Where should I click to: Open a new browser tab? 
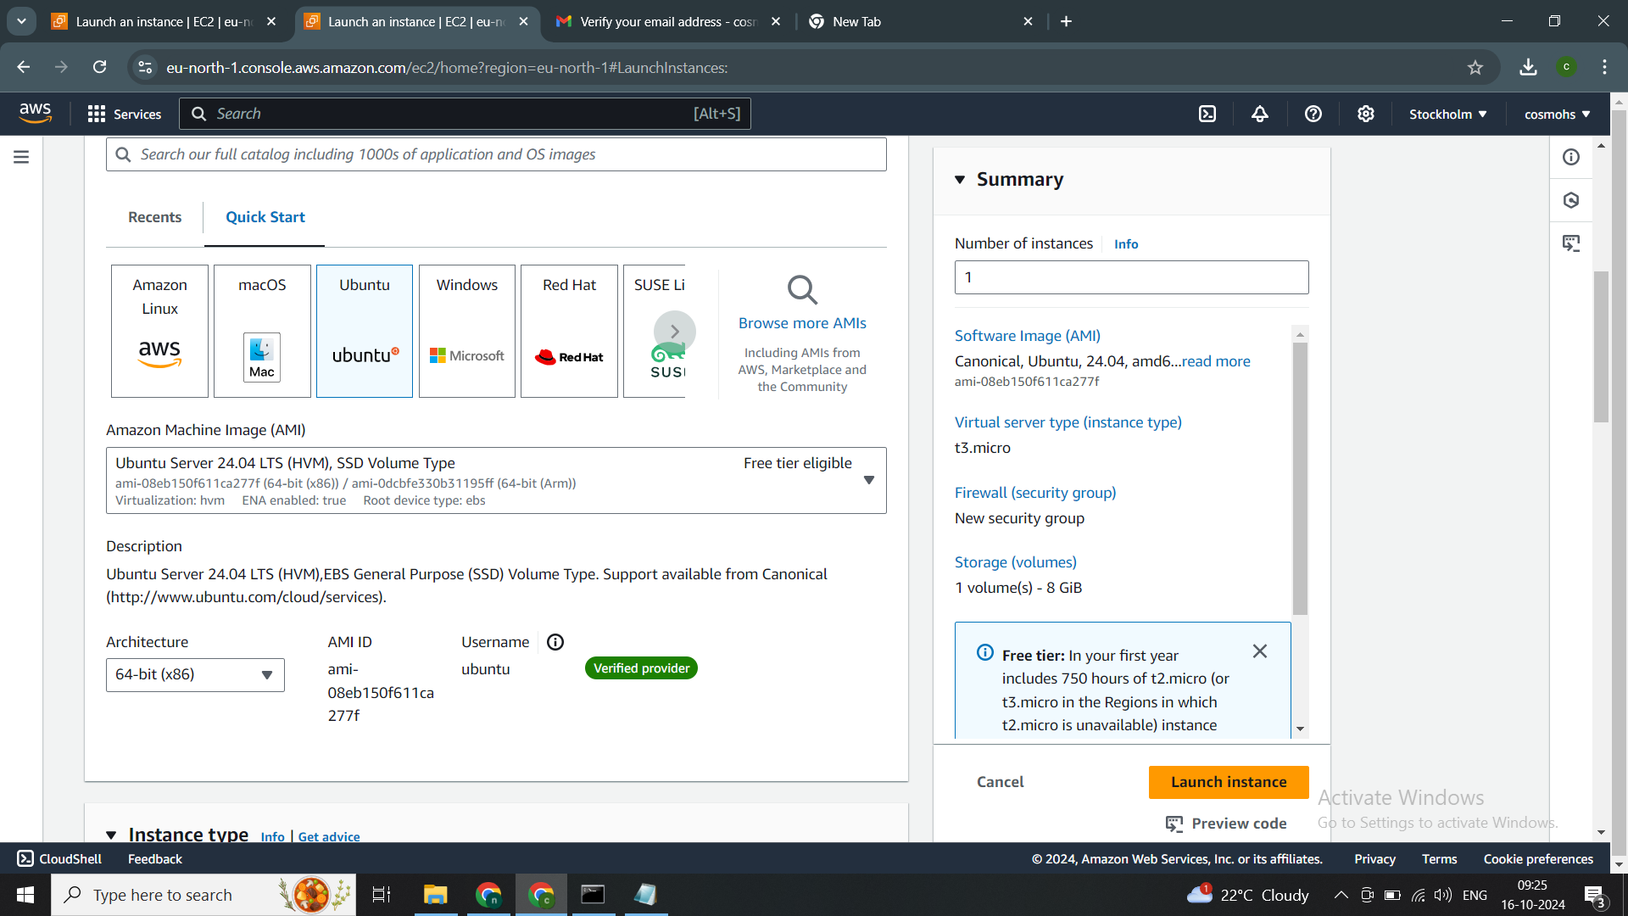1066,21
